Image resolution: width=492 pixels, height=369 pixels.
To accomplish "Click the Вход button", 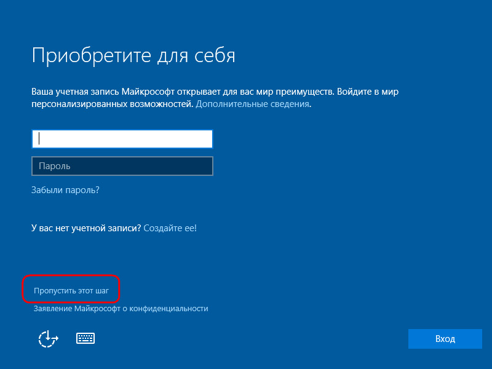I will pos(445,339).
